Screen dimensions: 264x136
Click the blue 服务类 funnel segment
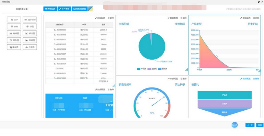click(x=225, y=112)
